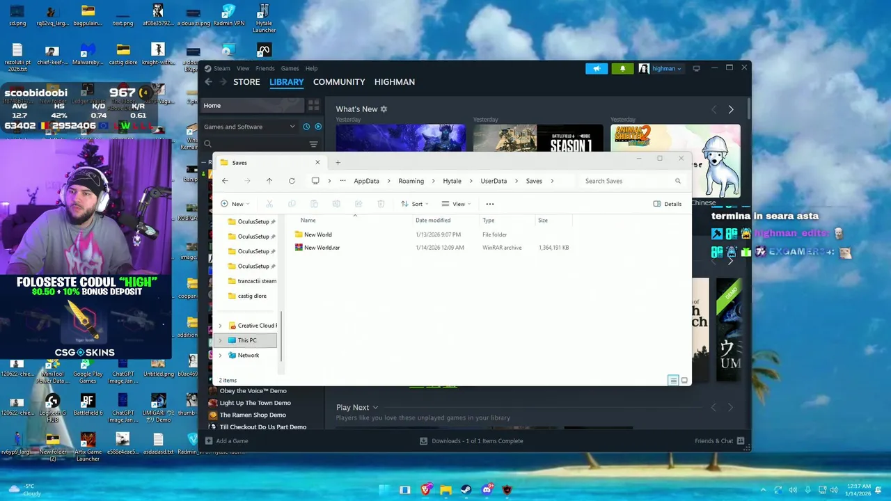Click the Search Saves field
The width and height of the screenshot is (891, 501).
pos(632,181)
